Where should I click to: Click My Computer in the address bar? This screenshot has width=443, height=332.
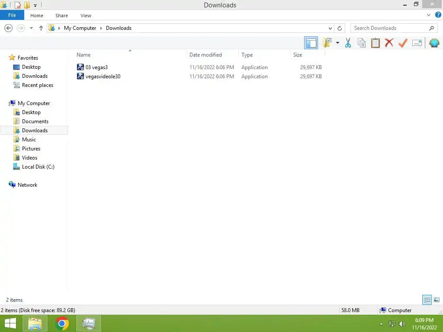pos(80,28)
